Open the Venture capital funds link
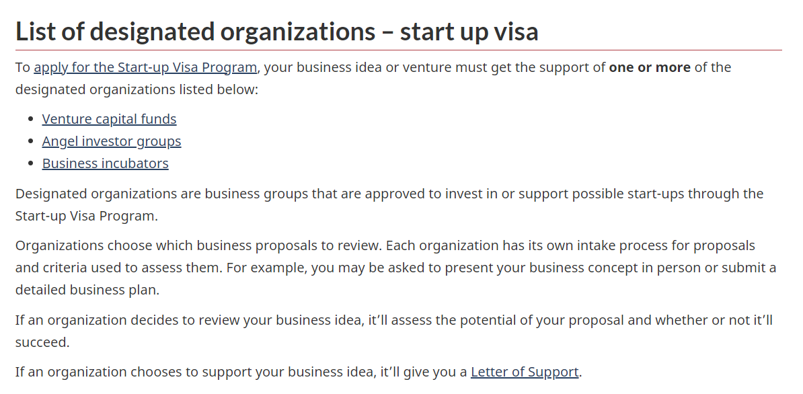803x394 pixels. click(x=109, y=119)
